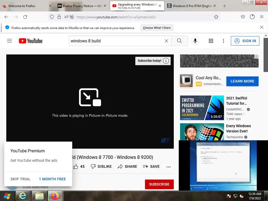This screenshot has width=268, height=201.
Task: Open the Firefox application menu
Action: pos(262,17)
